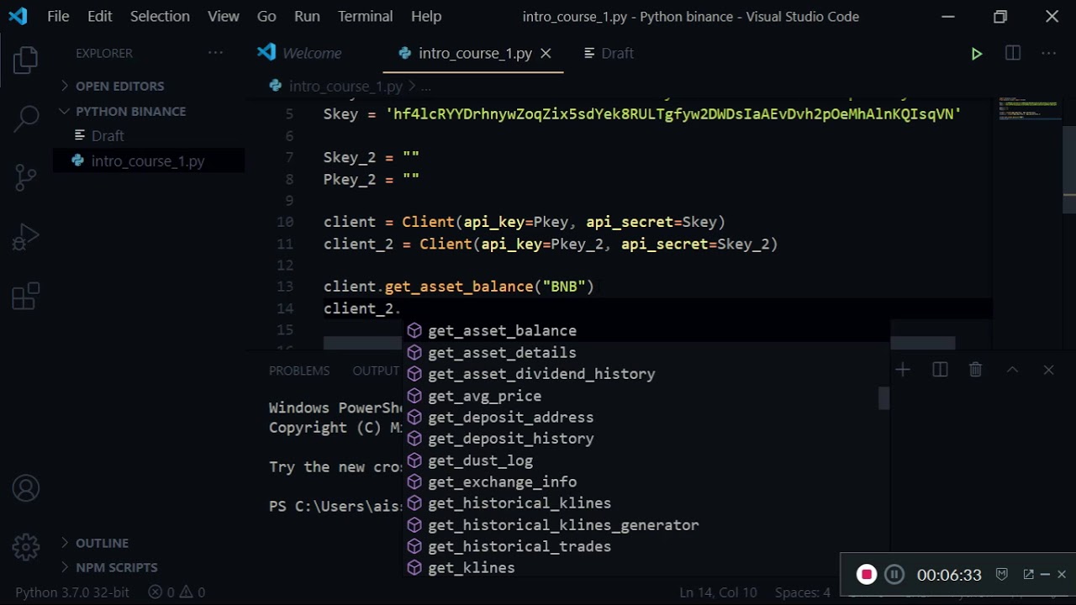The image size is (1076, 605).
Task: Open the View menu
Action: [224, 16]
